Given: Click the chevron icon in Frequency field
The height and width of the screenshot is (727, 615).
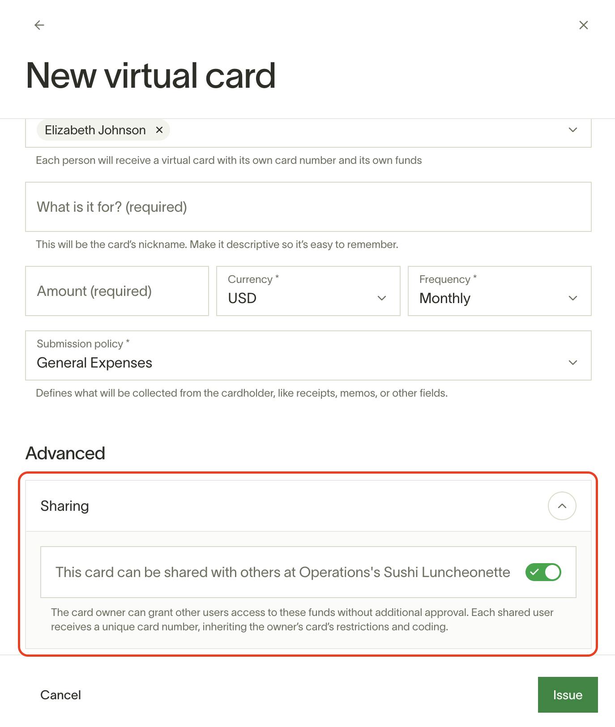Looking at the screenshot, I should tap(572, 298).
